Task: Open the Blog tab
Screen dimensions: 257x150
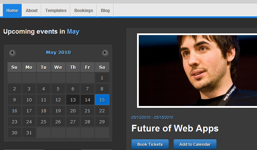Action: point(105,10)
